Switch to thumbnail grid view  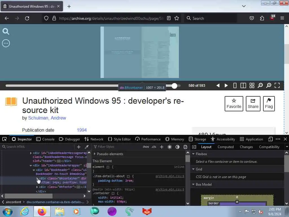tap(252, 85)
